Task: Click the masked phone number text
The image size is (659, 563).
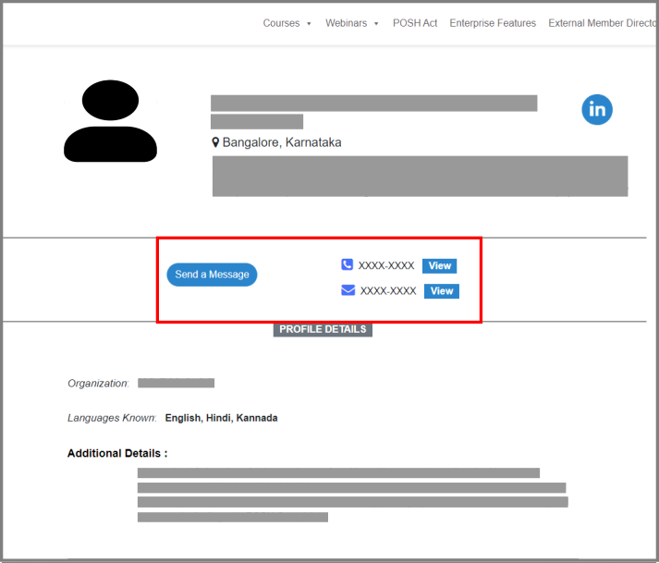Action: coord(386,266)
